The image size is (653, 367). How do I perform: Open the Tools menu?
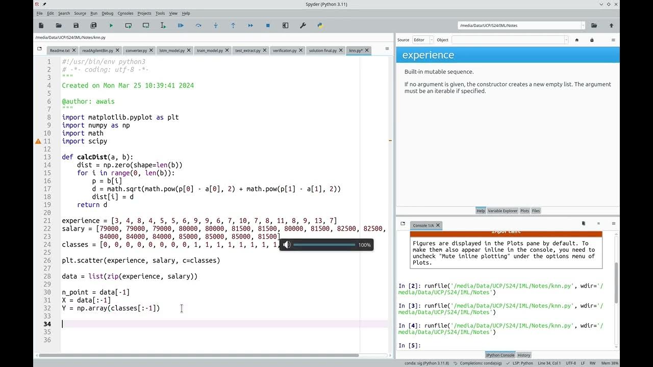point(160,13)
